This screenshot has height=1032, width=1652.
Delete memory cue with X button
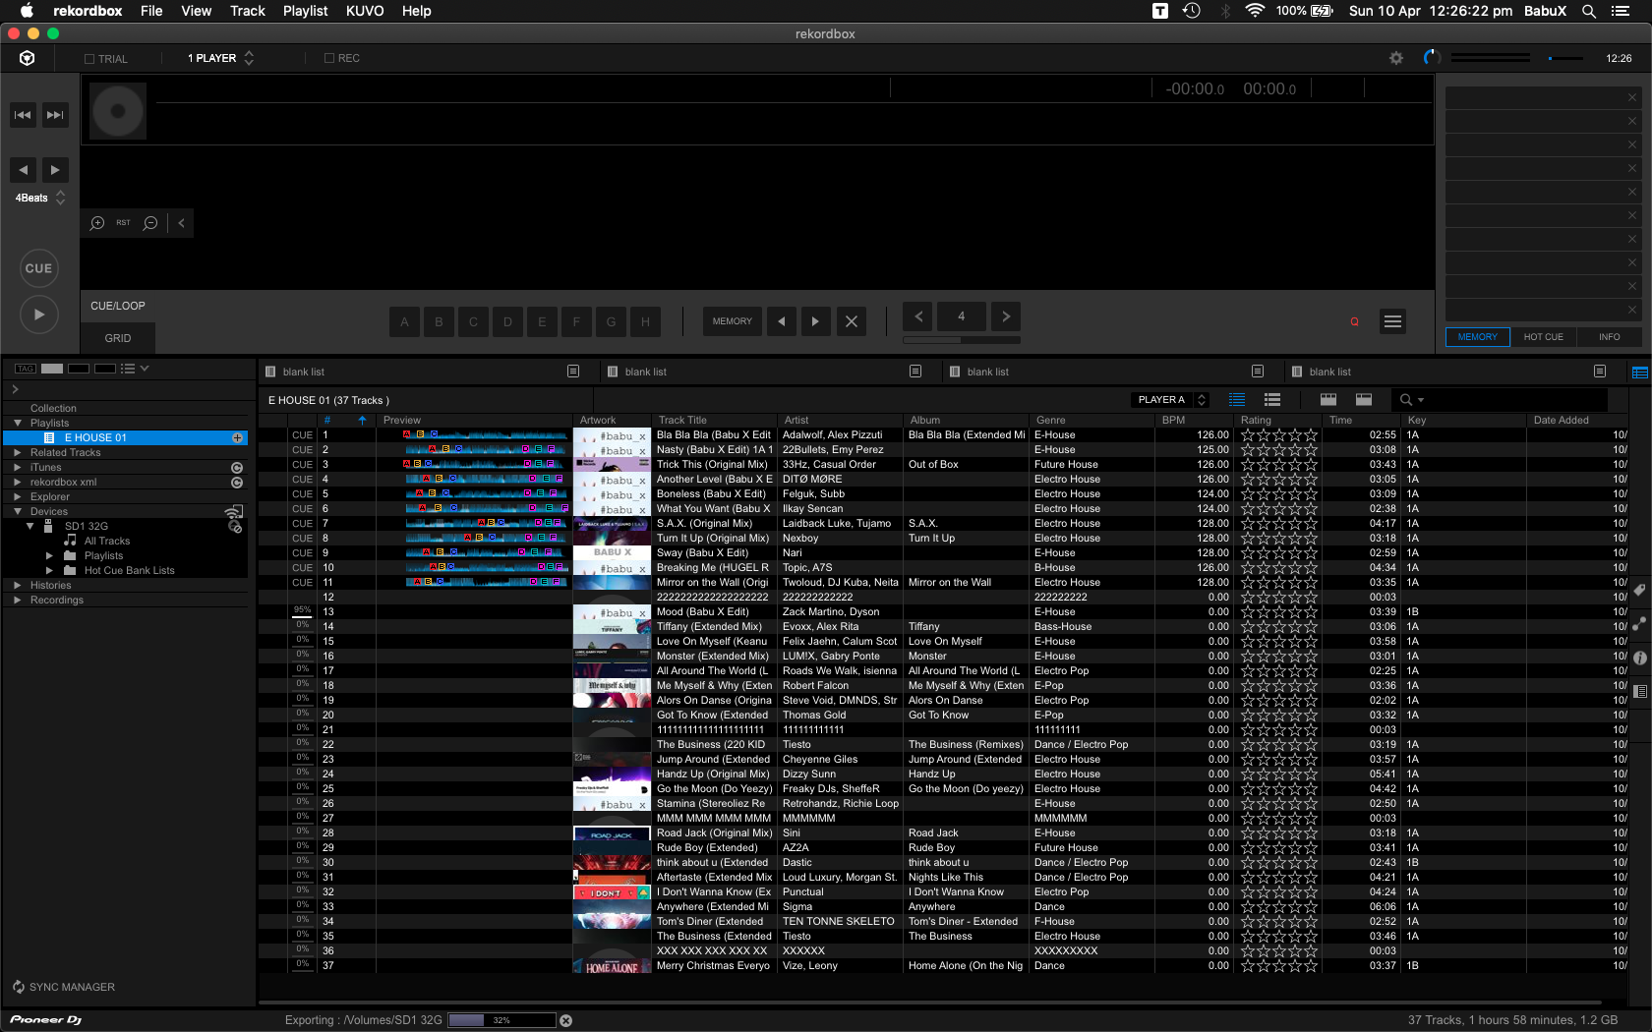point(852,321)
